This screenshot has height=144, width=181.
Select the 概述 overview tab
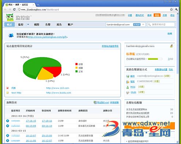[x=10, y=24]
